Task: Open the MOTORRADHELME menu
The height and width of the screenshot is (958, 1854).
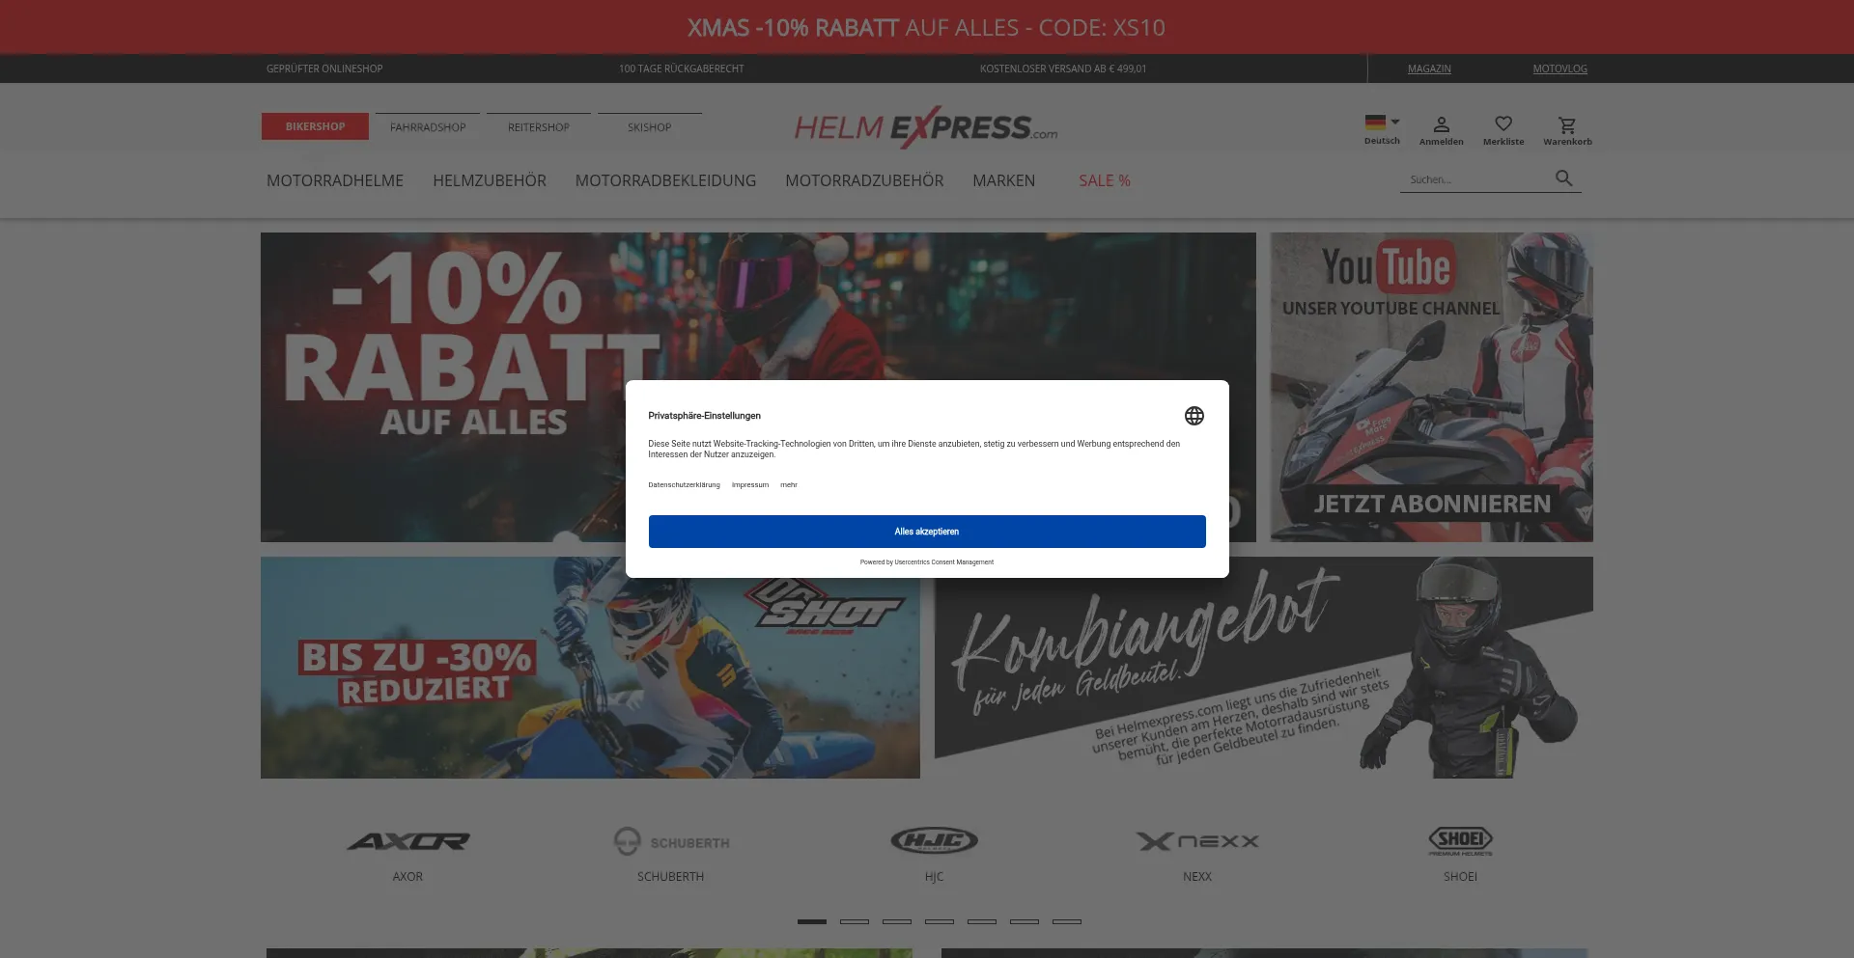Action: point(335,180)
